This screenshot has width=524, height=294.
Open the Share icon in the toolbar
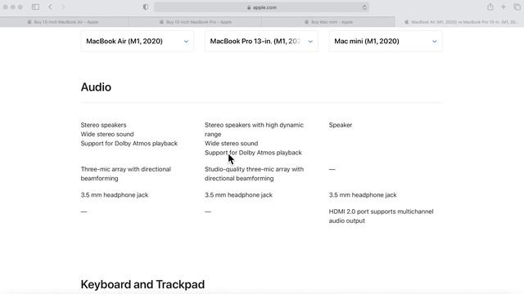490,7
